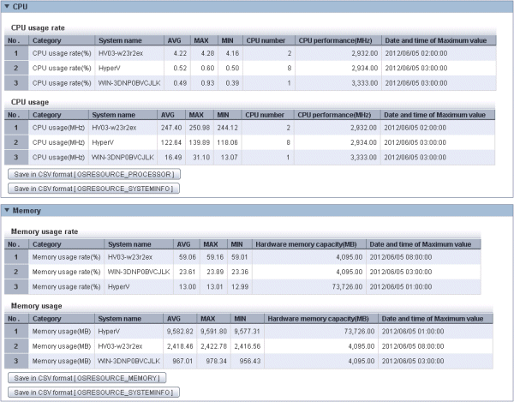Select CPU usage MAX 139.89

200,142
